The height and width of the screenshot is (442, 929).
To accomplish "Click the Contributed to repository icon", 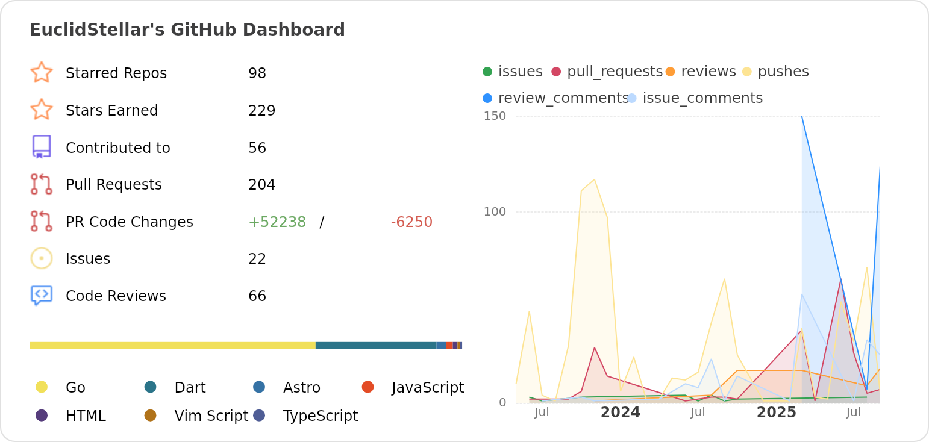I will (41, 147).
